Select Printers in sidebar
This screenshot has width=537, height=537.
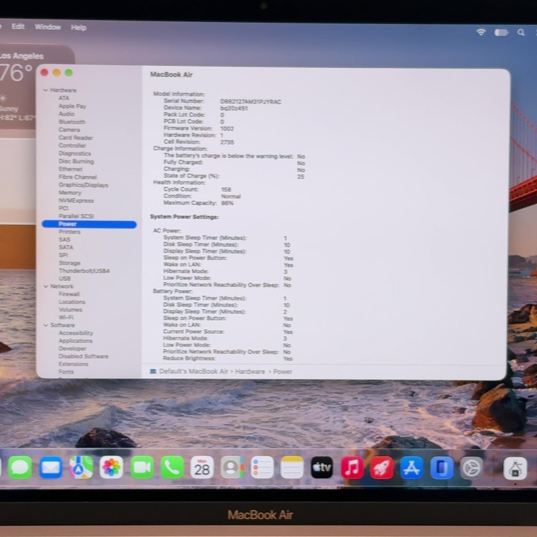pyautogui.click(x=69, y=232)
